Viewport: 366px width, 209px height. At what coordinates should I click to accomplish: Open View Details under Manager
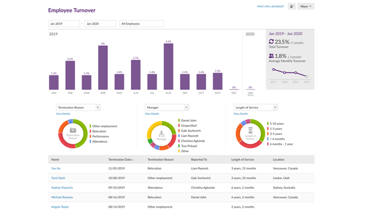152,114
